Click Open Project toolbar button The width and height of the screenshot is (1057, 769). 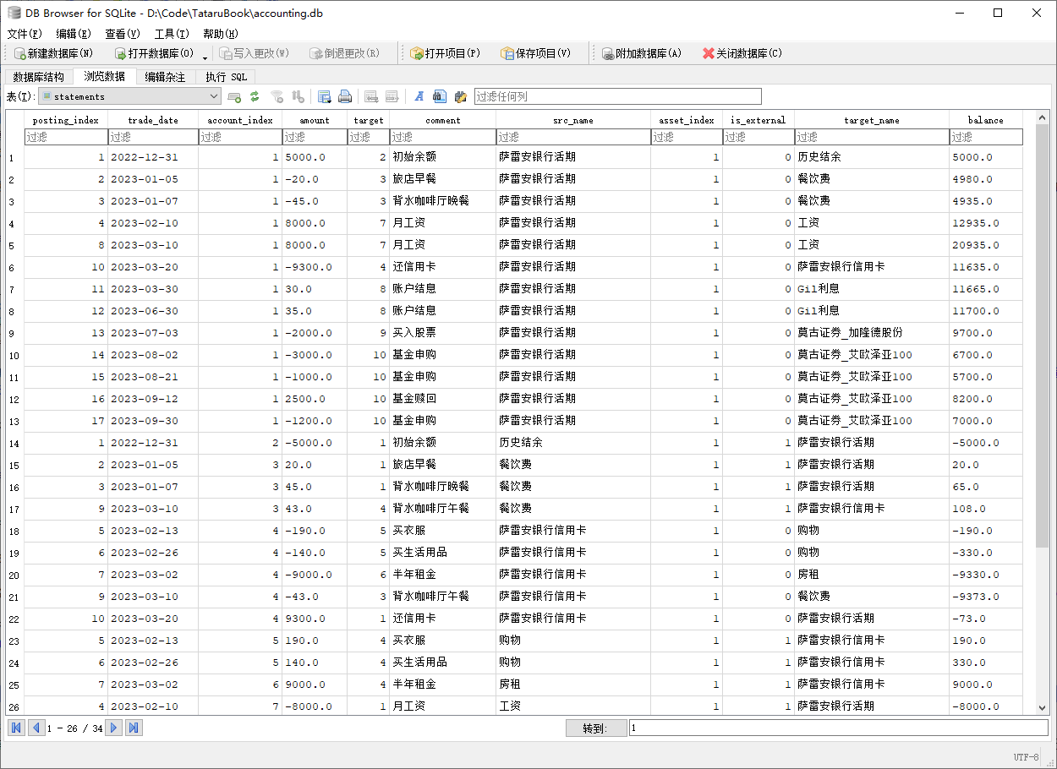pyautogui.click(x=445, y=53)
